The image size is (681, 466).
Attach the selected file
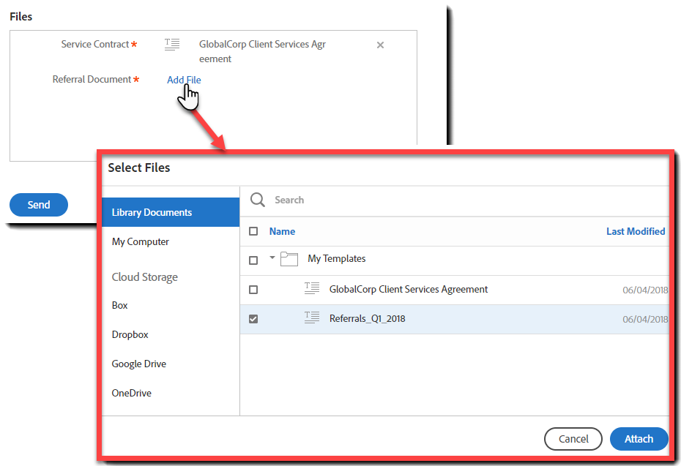click(x=639, y=439)
